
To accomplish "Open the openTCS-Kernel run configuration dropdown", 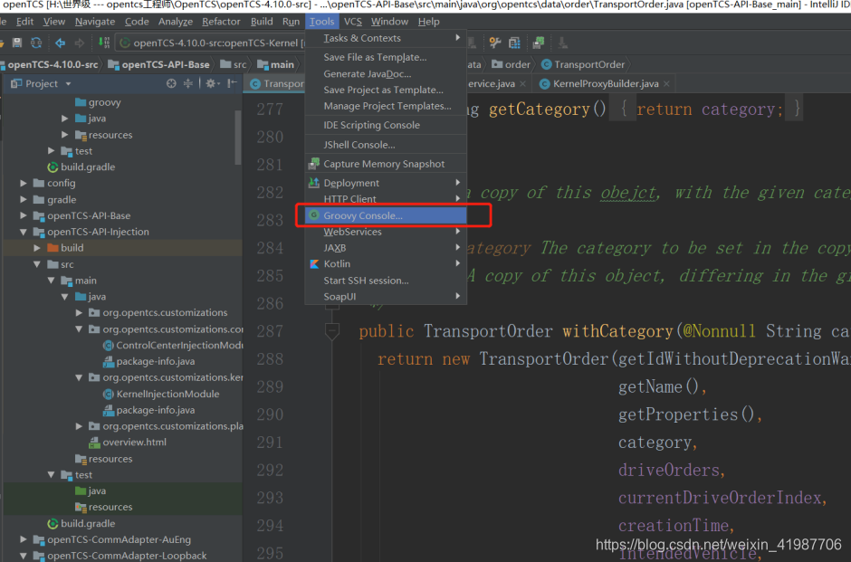I will click(x=212, y=43).
